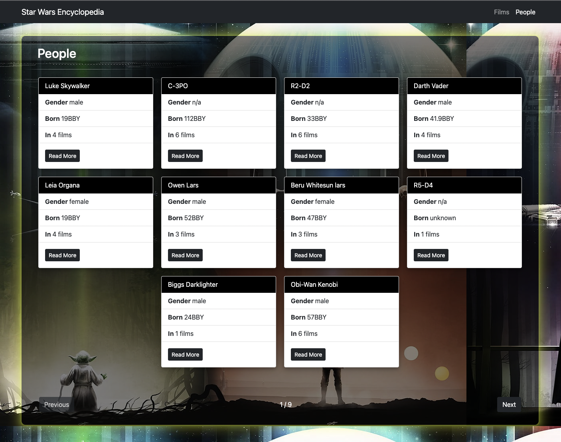Click the 'Born 41.9BBY' row for Darth Vader

click(464, 118)
